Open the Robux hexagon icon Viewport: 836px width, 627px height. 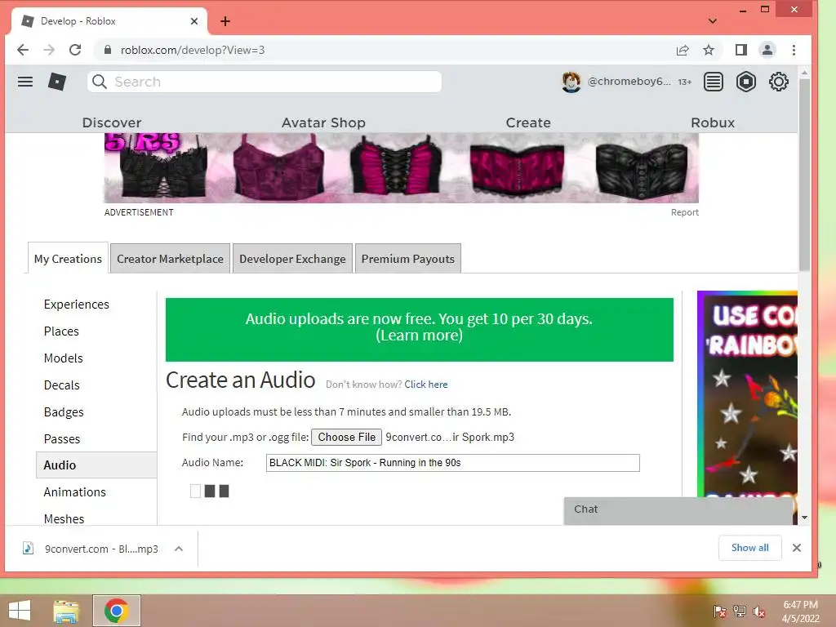pyautogui.click(x=746, y=82)
